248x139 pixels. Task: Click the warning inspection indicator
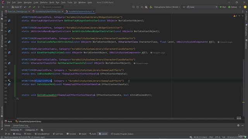tap(235, 16)
